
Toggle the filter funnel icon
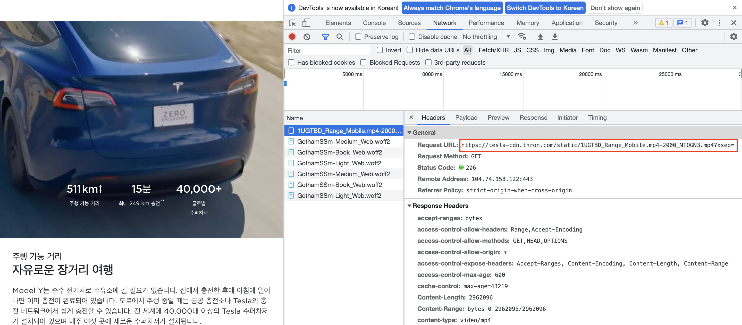pyautogui.click(x=325, y=37)
